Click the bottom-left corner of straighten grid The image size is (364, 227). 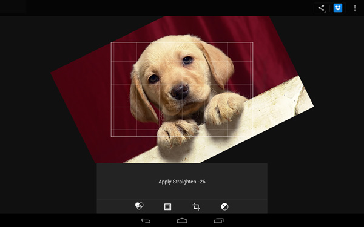pyautogui.click(x=111, y=136)
